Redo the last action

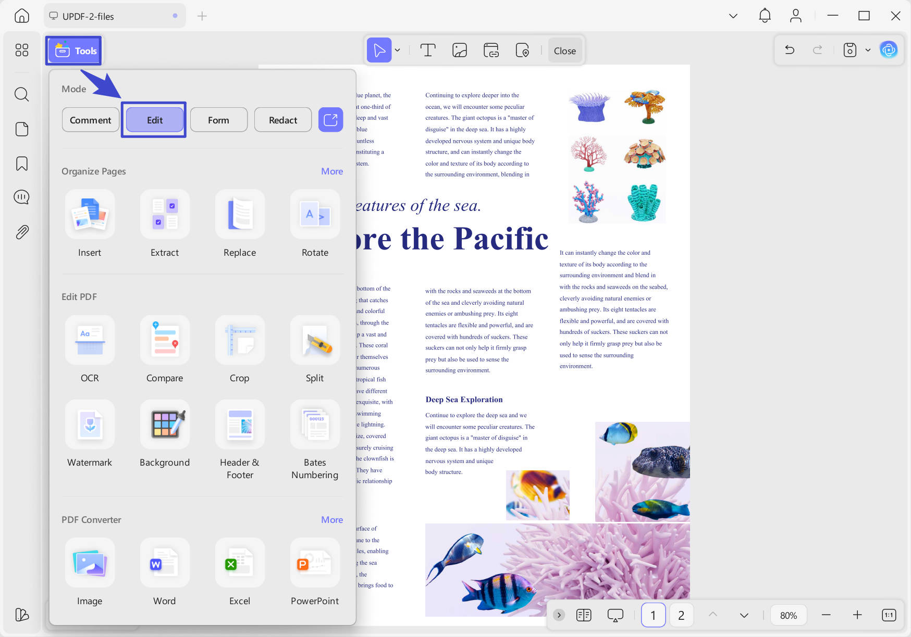click(x=818, y=50)
